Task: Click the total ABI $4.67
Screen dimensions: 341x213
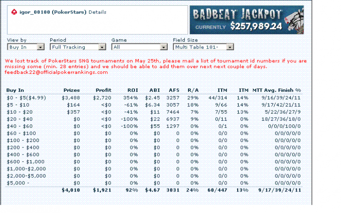Action: tap(152, 190)
